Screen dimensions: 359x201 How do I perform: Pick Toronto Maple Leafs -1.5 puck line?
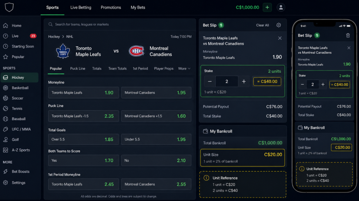83,116
